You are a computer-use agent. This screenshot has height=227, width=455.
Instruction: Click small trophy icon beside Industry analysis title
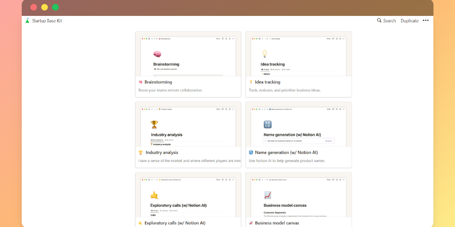(x=140, y=153)
